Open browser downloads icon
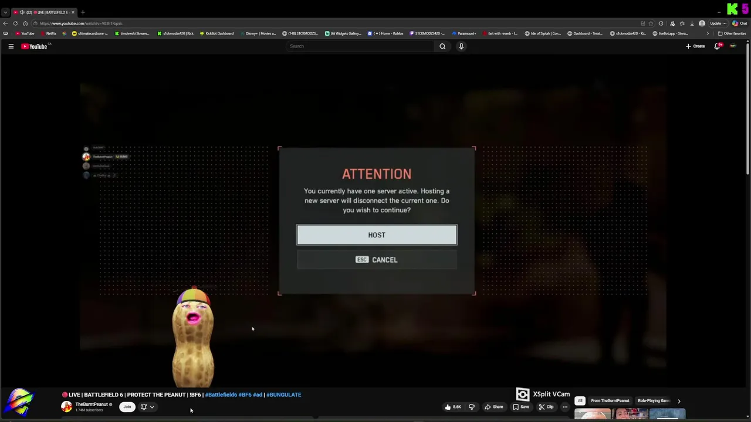The image size is (751, 422). click(x=692, y=23)
